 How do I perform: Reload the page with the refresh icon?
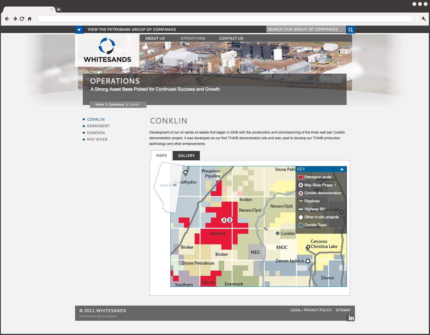pyautogui.click(x=22, y=19)
